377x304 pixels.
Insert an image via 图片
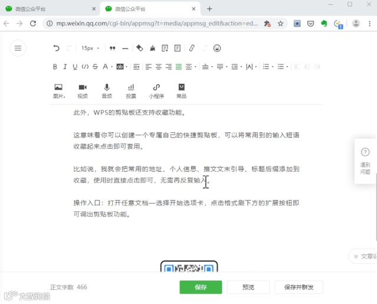(58, 91)
